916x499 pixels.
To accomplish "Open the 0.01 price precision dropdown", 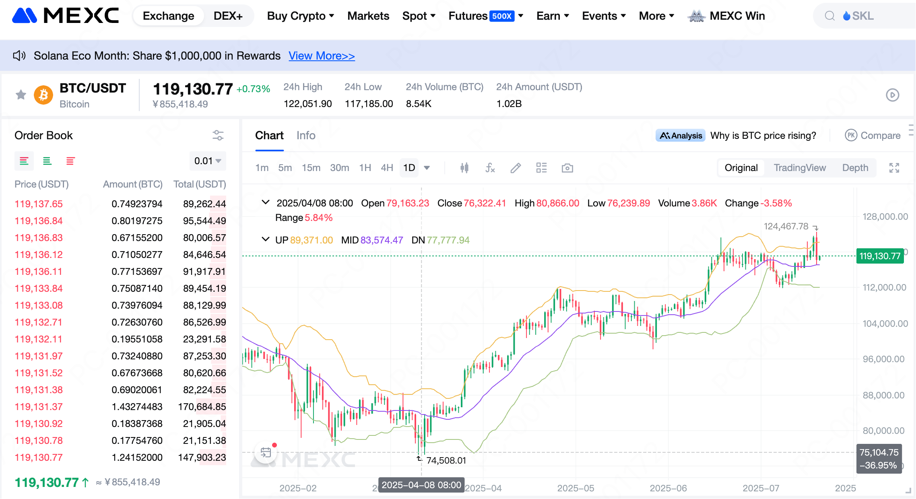I will (x=208, y=161).
